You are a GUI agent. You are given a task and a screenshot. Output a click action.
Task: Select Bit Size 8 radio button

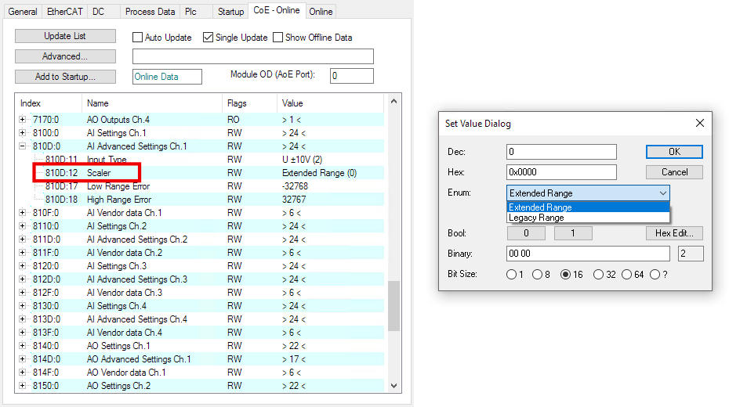pos(537,274)
